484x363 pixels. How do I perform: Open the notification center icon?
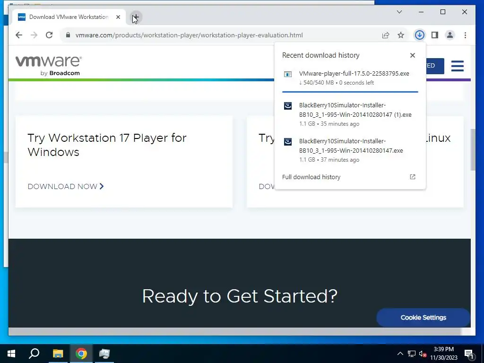point(469,354)
